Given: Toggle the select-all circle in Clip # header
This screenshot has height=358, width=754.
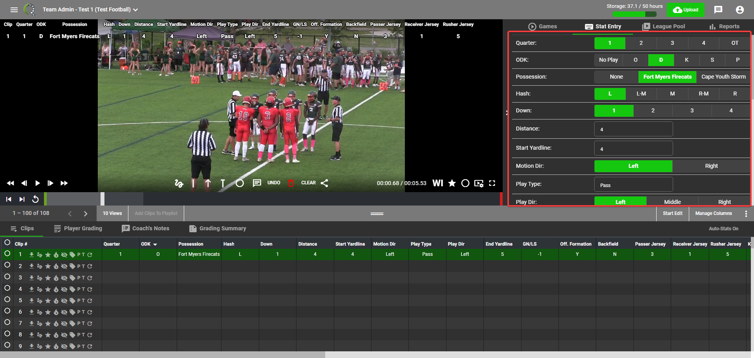Looking at the screenshot, I should [7, 242].
